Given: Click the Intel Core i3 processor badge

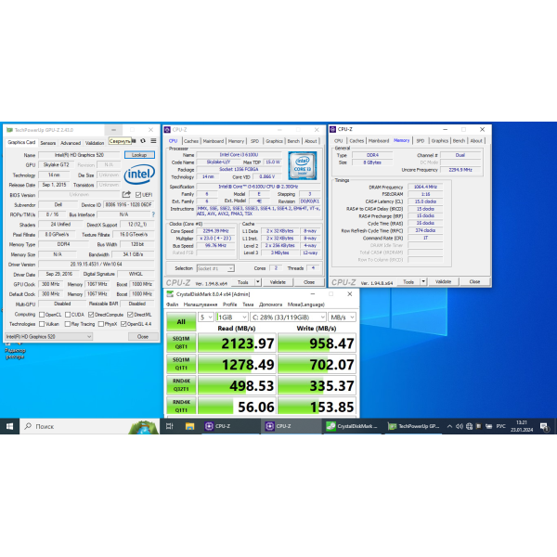Looking at the screenshot, I should (x=303, y=165).
